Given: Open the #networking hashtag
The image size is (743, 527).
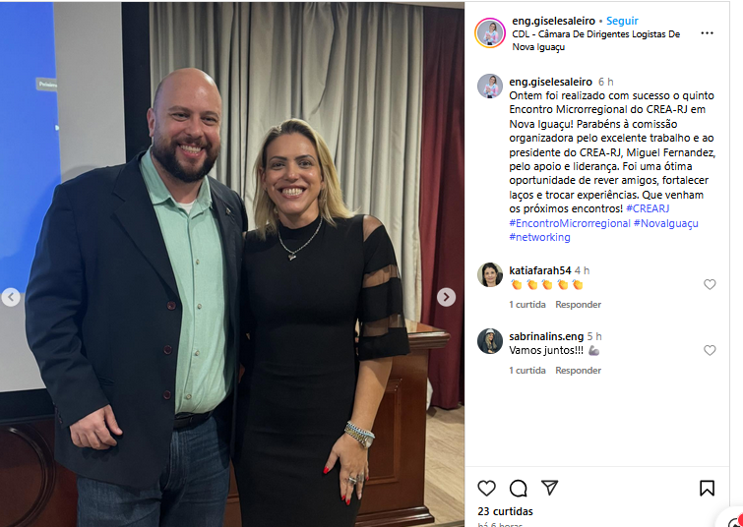Looking at the screenshot, I should 539,237.
